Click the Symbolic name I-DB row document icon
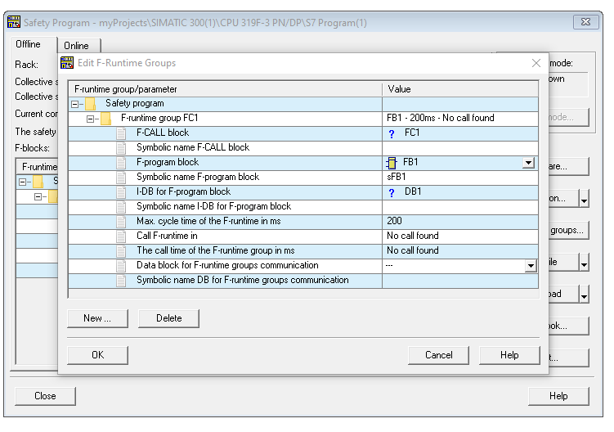This screenshot has width=614, height=432. 121,207
